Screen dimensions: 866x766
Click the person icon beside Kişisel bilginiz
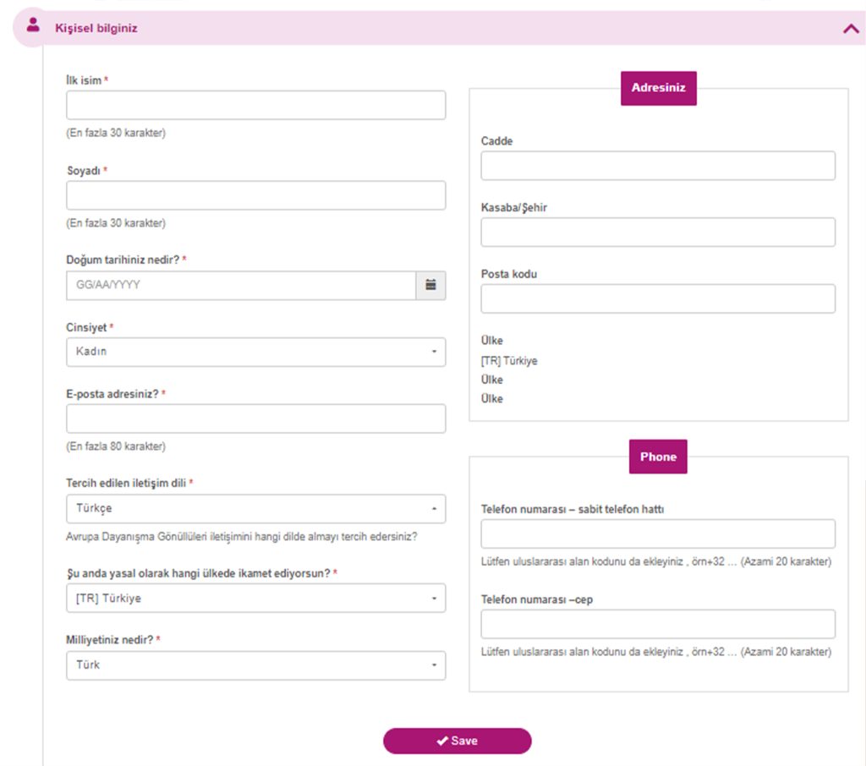point(33,25)
